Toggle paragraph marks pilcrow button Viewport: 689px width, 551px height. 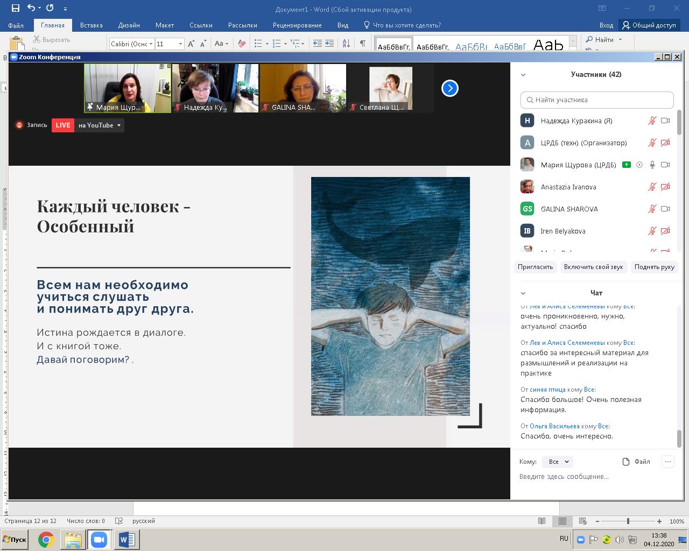tap(362, 44)
